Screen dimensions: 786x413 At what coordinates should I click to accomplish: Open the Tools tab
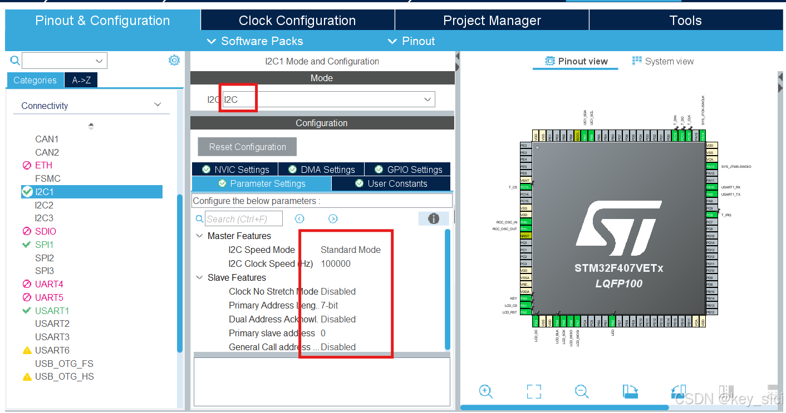click(x=685, y=21)
